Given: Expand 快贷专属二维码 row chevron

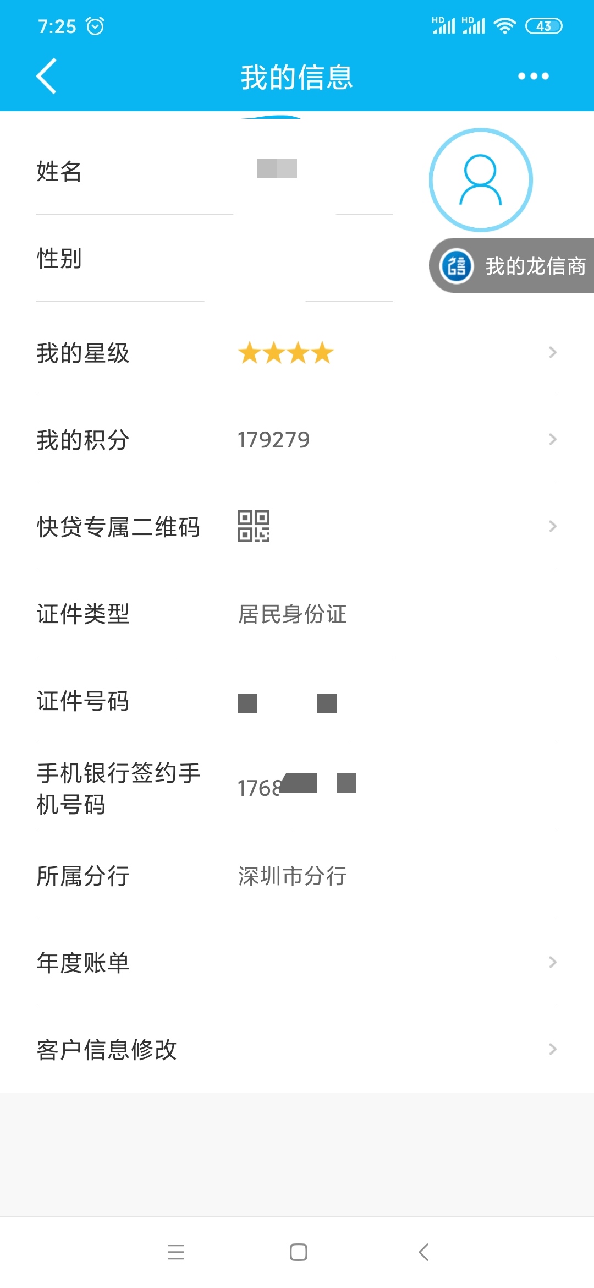Looking at the screenshot, I should [x=553, y=526].
